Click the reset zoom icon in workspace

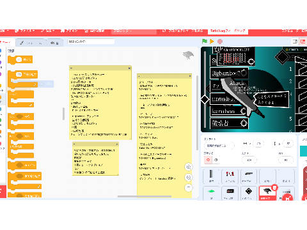189,187
